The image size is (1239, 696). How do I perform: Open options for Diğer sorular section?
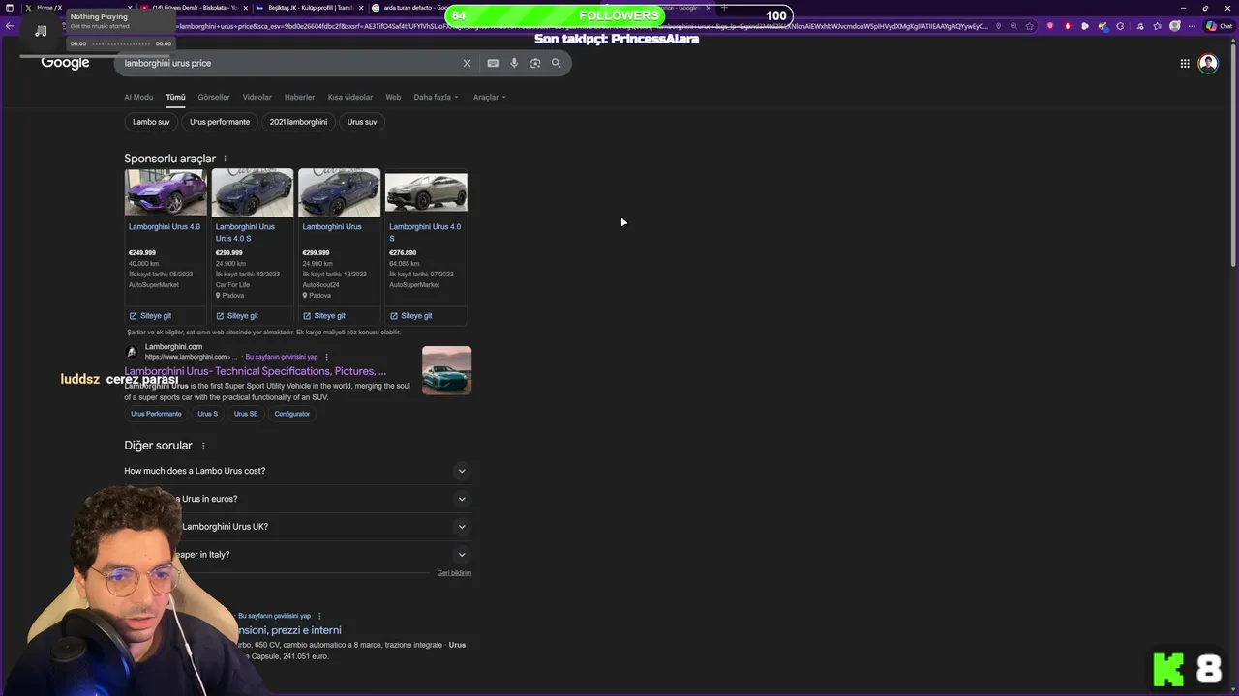pos(202,446)
